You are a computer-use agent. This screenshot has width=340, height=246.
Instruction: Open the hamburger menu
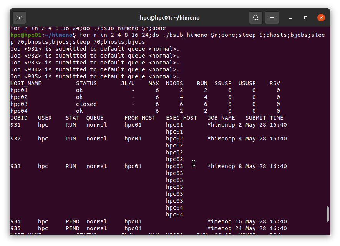272,18
